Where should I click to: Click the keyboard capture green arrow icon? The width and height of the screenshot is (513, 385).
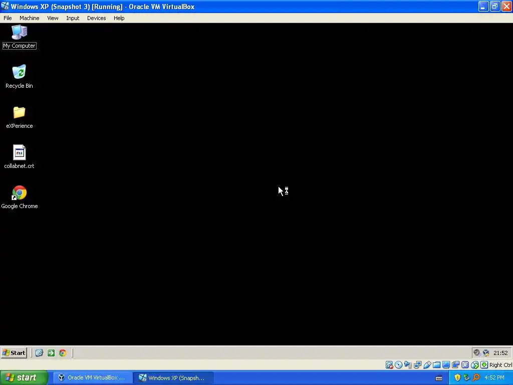(484, 365)
